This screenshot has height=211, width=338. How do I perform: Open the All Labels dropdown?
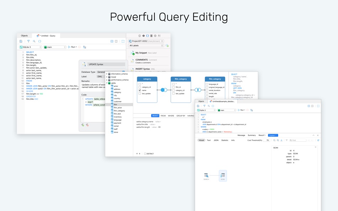(146, 45)
